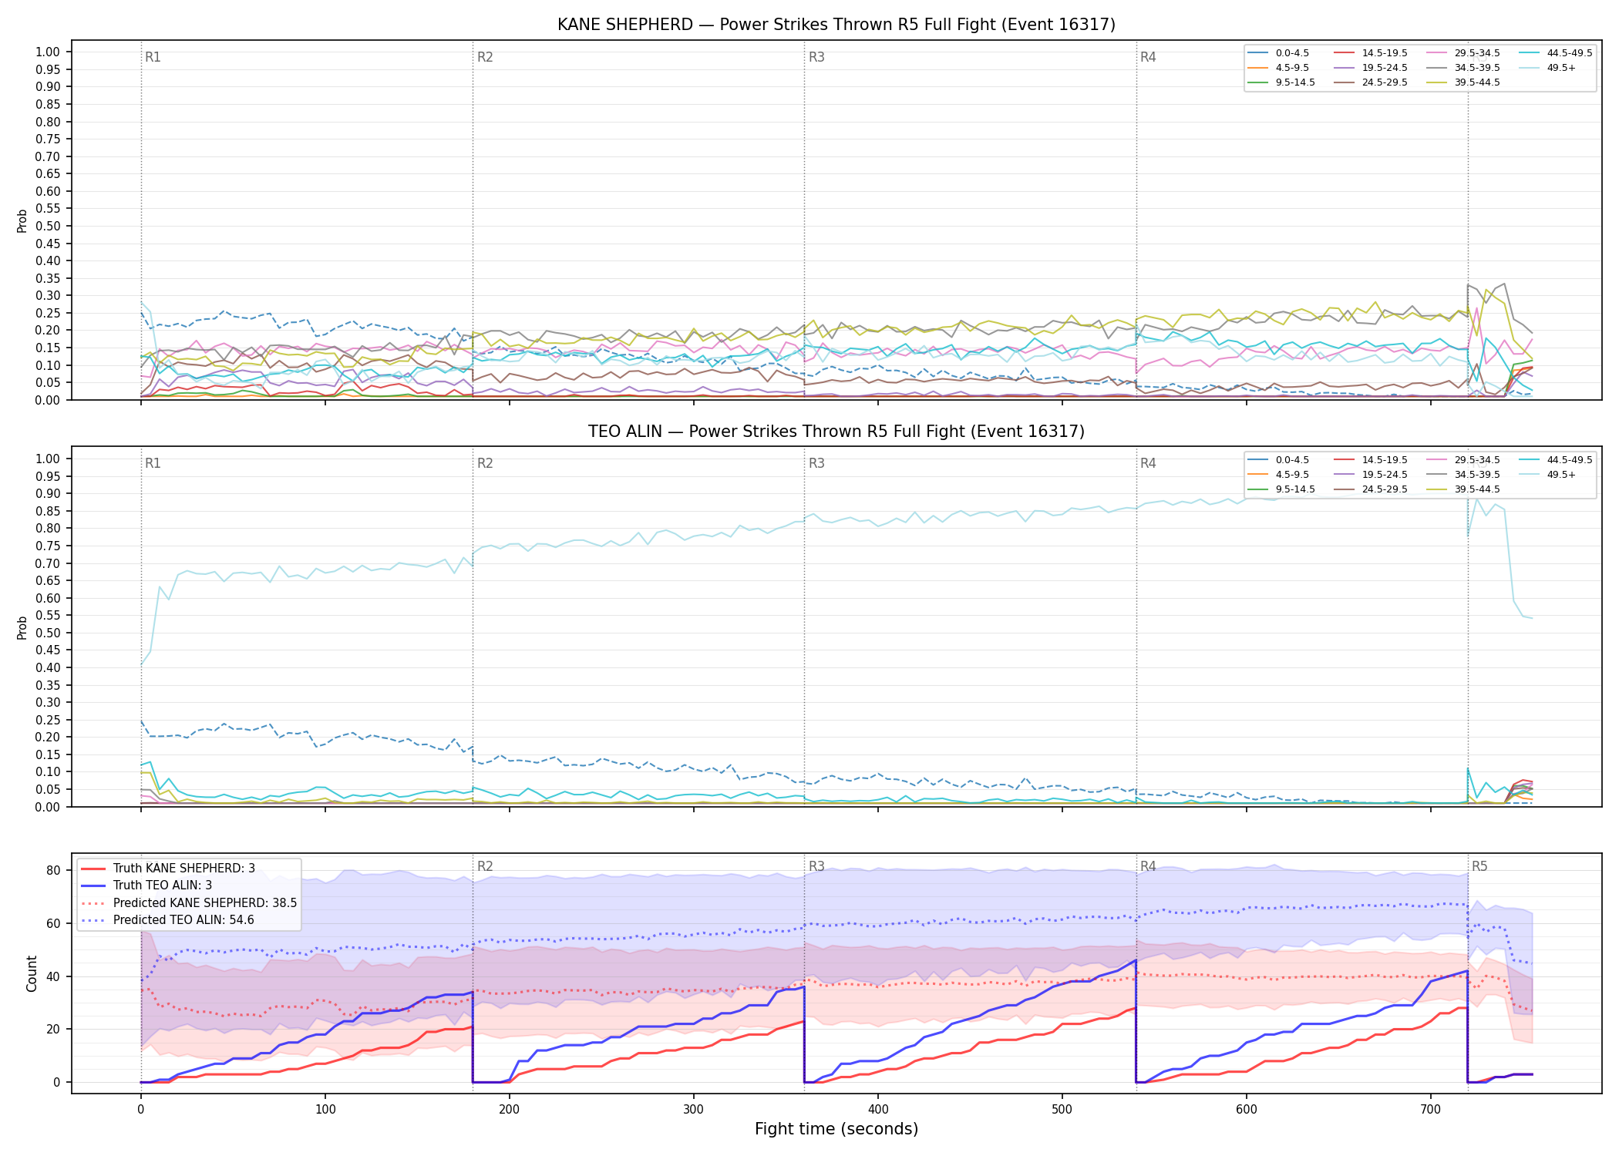The image size is (1619, 1156).
Task: Select the 0.0-4.5 legend entry in Kane Shepherd chart
Action: point(1280,53)
